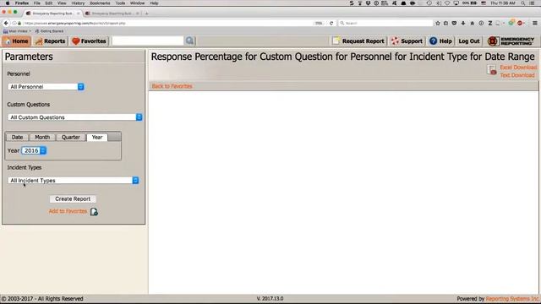Click the Add to Favorites link
Image resolution: width=541 pixels, height=304 pixels.
[x=68, y=211]
